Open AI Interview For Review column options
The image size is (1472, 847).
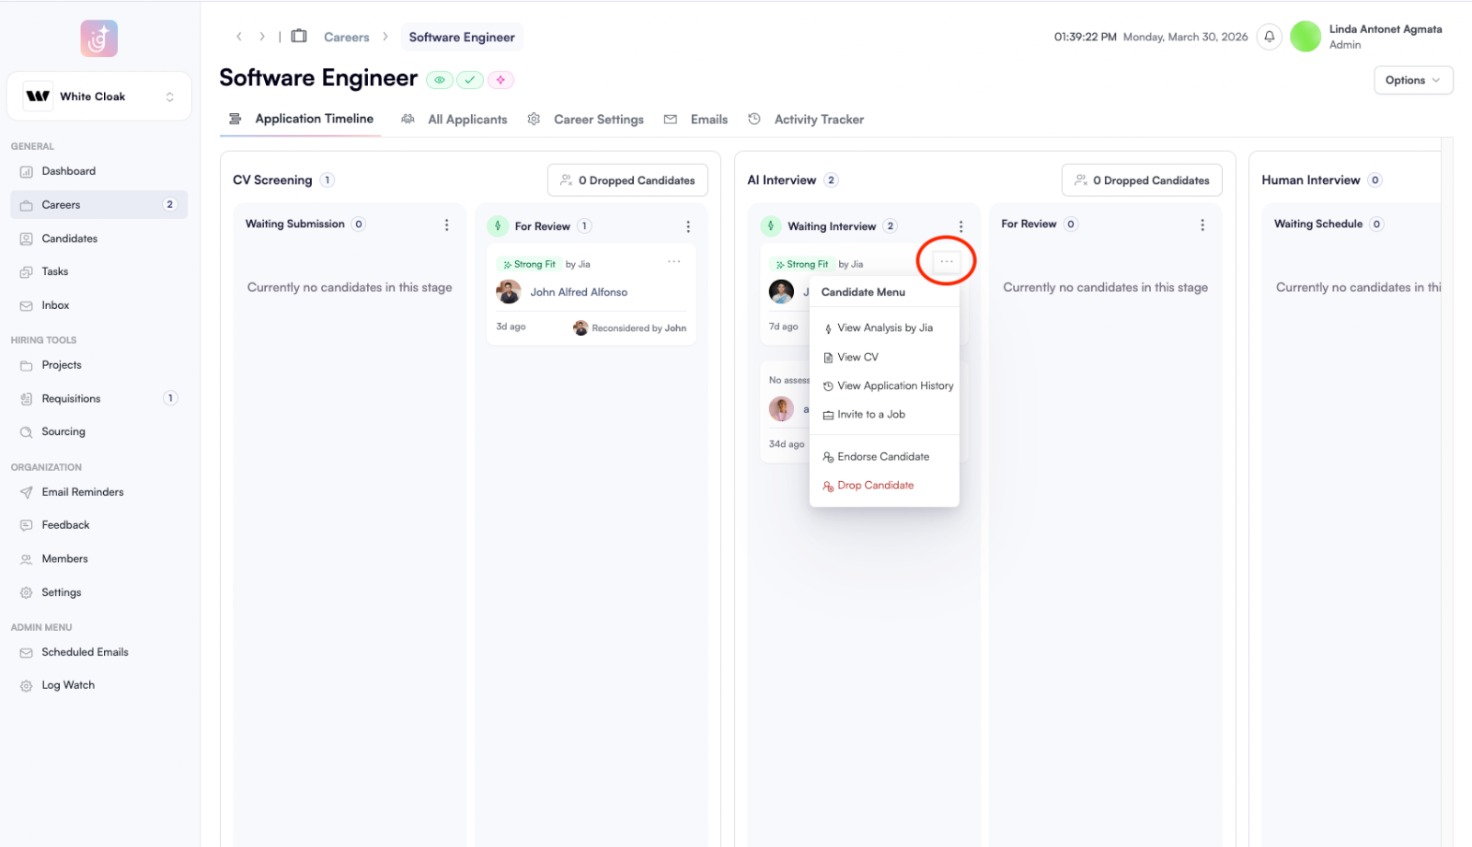pyautogui.click(x=1202, y=225)
